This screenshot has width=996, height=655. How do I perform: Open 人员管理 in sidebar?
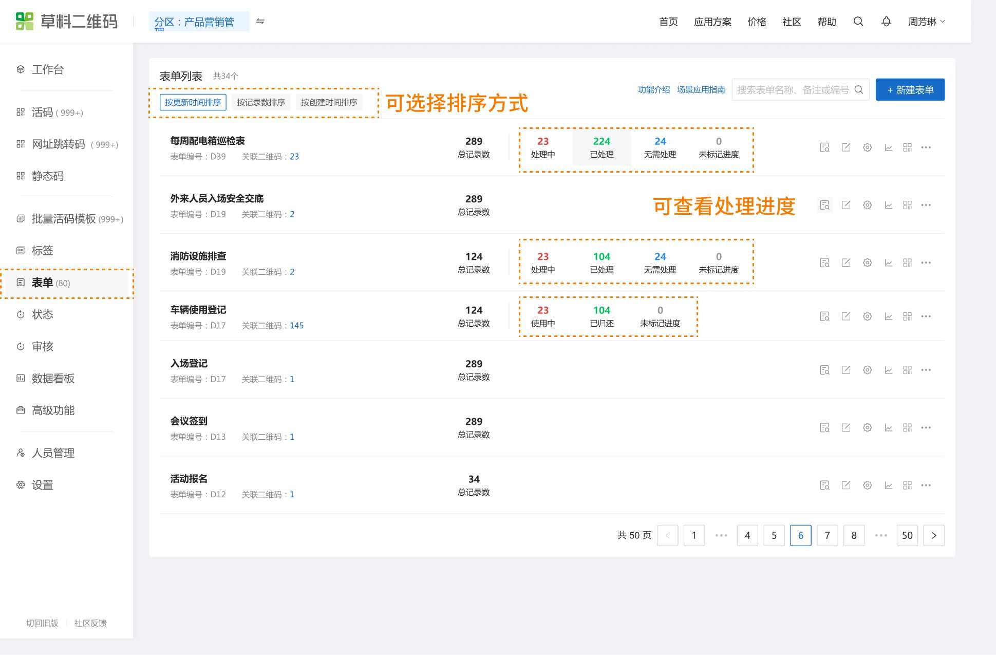(53, 453)
